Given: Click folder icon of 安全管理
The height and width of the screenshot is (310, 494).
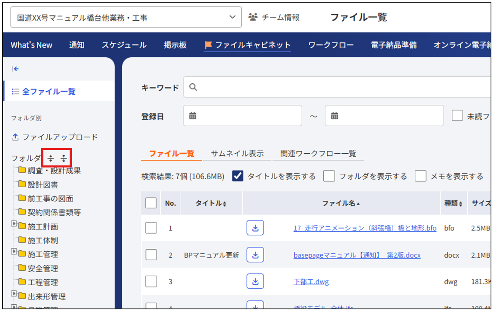Looking at the screenshot, I should (22, 268).
